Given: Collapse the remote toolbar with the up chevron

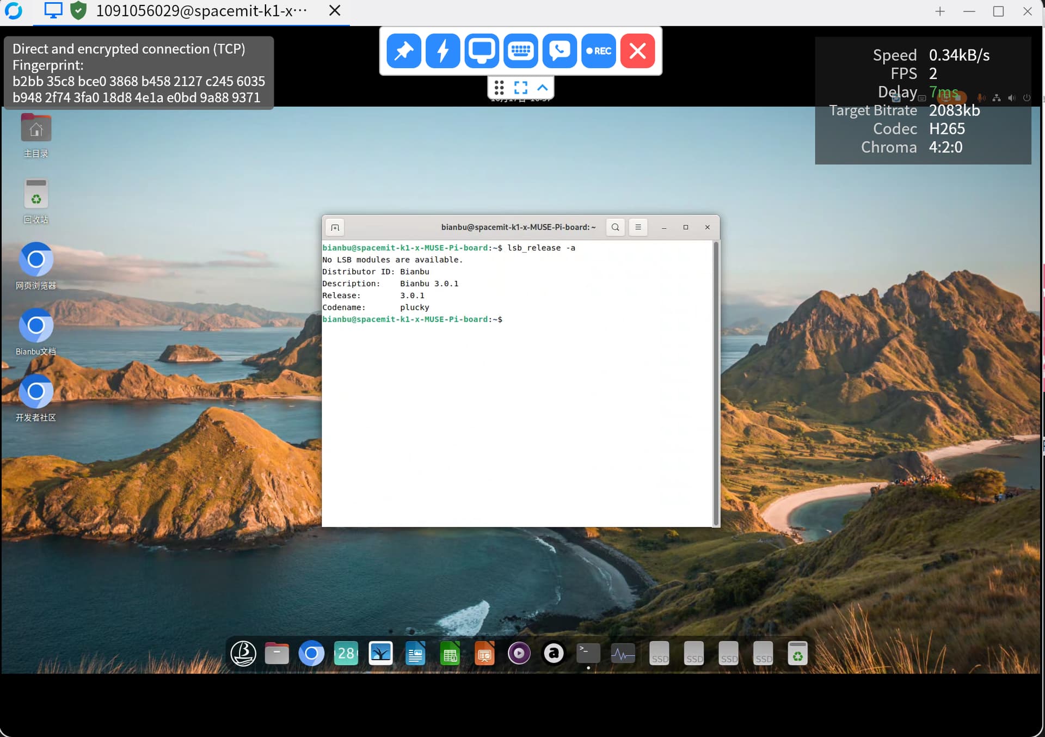Looking at the screenshot, I should (543, 88).
